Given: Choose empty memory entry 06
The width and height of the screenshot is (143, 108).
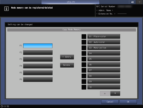Looking at the screenshot, I should point(104,65).
